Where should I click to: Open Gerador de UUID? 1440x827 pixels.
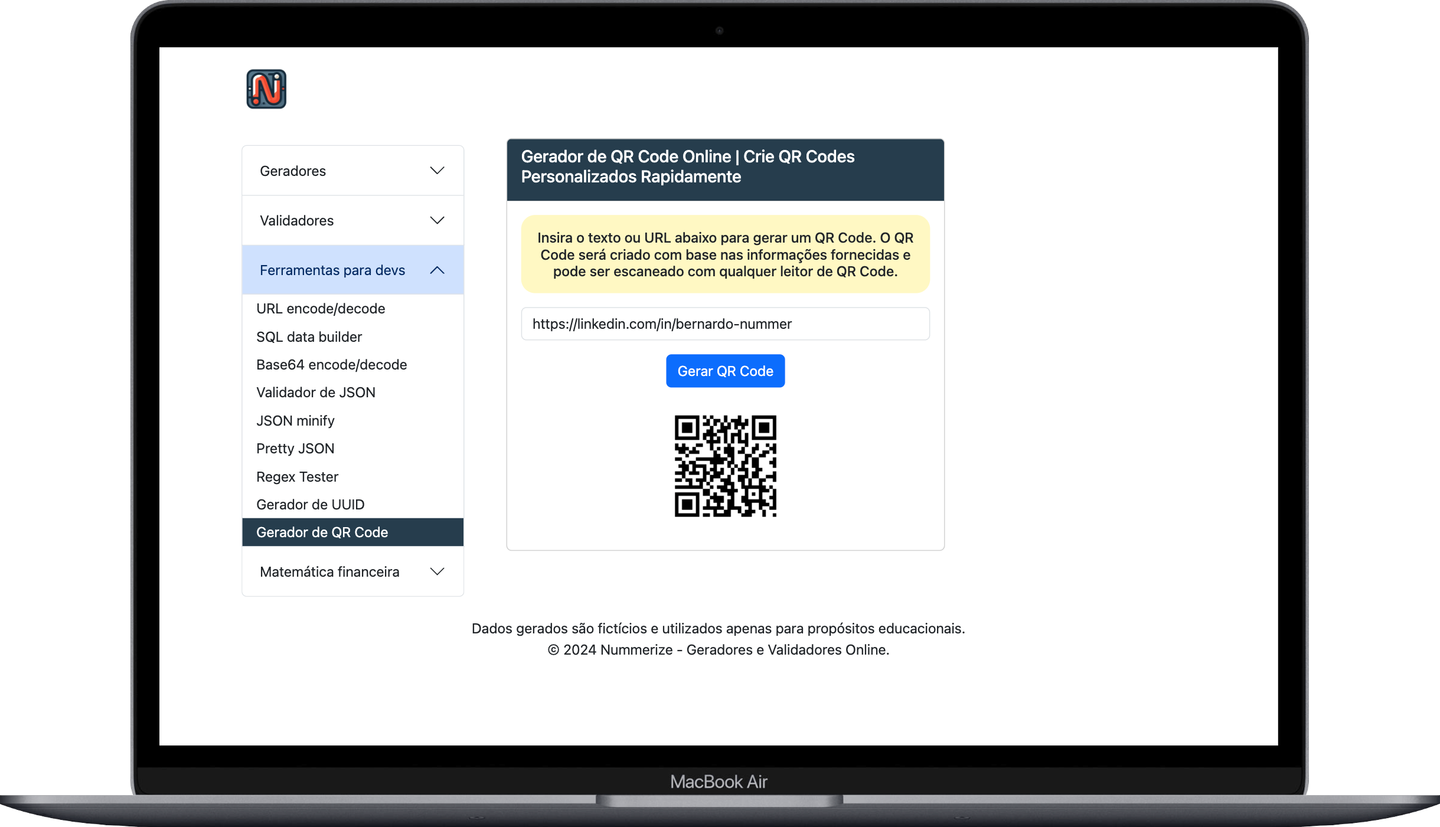(x=311, y=505)
